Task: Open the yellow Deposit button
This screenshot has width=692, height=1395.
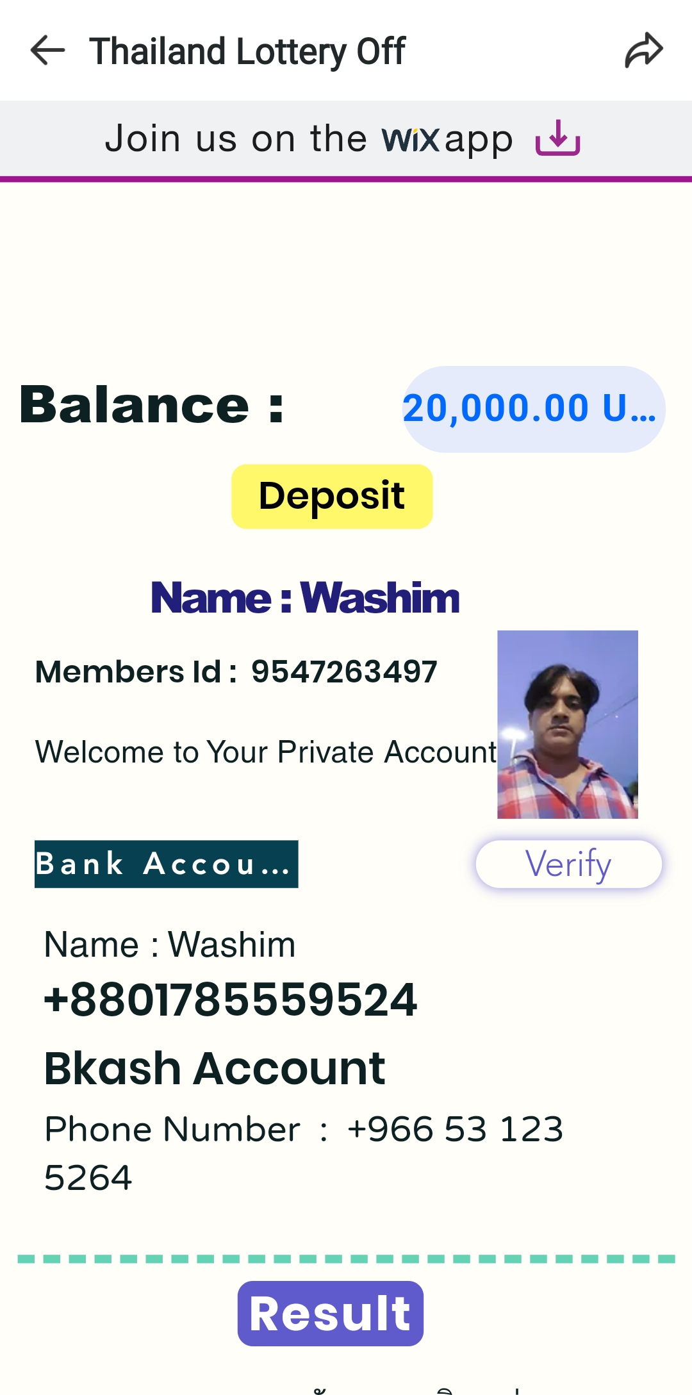Action: click(332, 497)
